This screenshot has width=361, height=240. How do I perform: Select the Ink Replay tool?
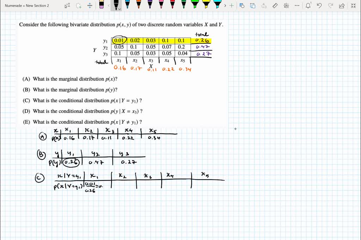click(252, 5)
